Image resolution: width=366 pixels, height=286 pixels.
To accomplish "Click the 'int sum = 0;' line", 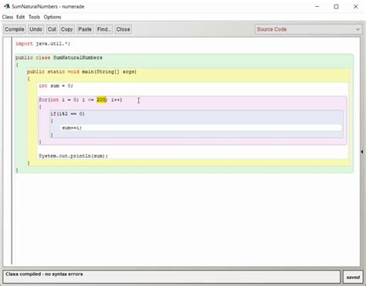I will click(x=56, y=86).
